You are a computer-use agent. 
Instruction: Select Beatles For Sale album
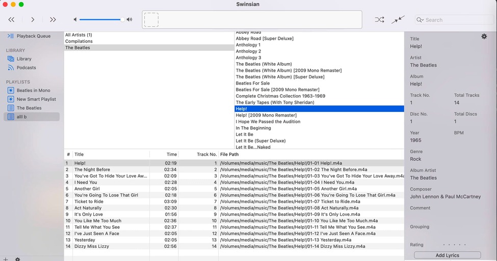tap(319, 83)
